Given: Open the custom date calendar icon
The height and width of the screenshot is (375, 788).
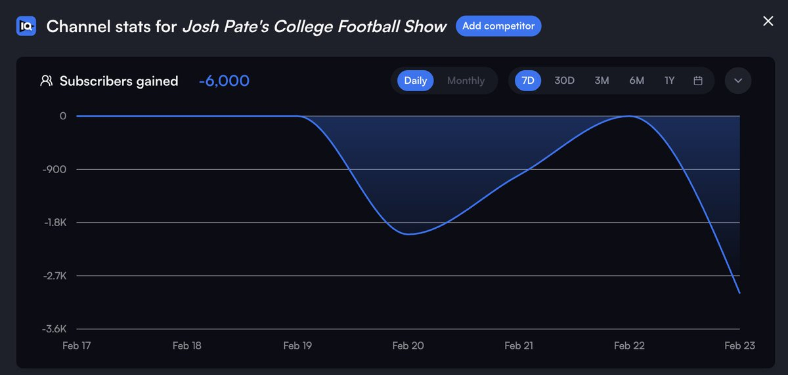Looking at the screenshot, I should tap(698, 81).
